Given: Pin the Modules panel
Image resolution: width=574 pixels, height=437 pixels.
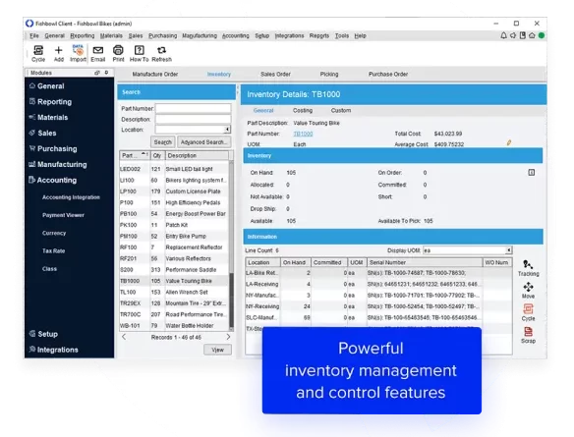Looking at the screenshot, I should coord(106,73).
